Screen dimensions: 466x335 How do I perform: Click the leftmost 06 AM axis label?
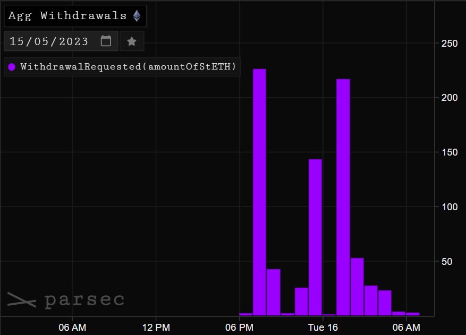72,328
